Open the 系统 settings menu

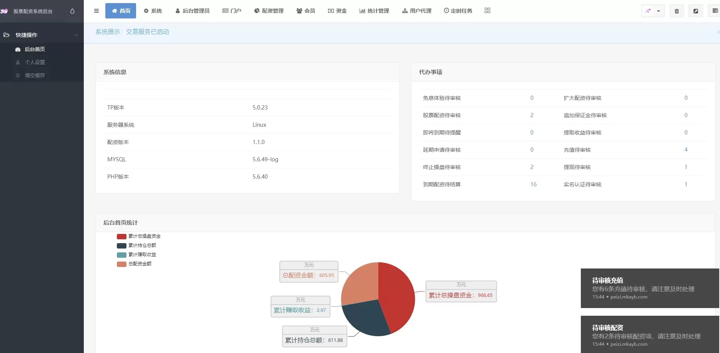point(153,11)
